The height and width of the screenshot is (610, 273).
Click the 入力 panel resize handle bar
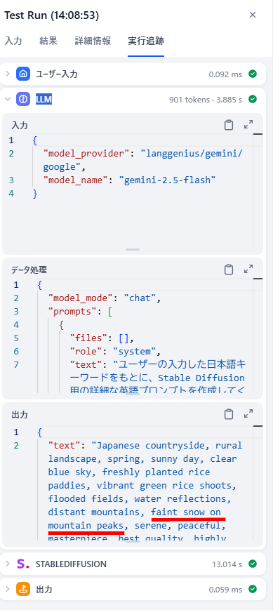point(133,249)
